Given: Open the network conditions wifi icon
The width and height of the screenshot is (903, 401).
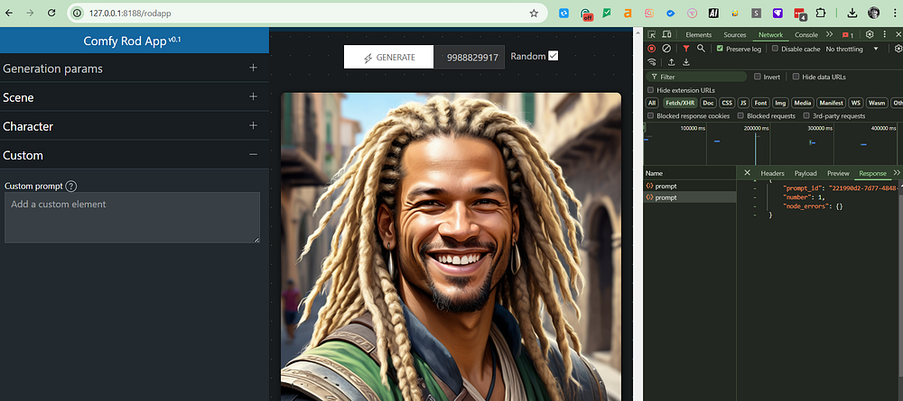Looking at the screenshot, I should coord(652,62).
